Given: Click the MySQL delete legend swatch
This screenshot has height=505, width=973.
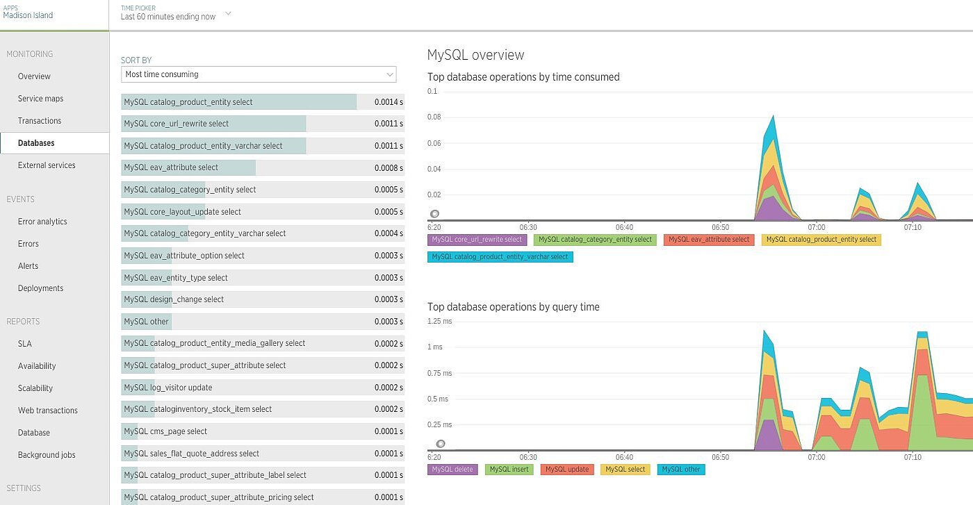Looking at the screenshot, I should [x=452, y=470].
